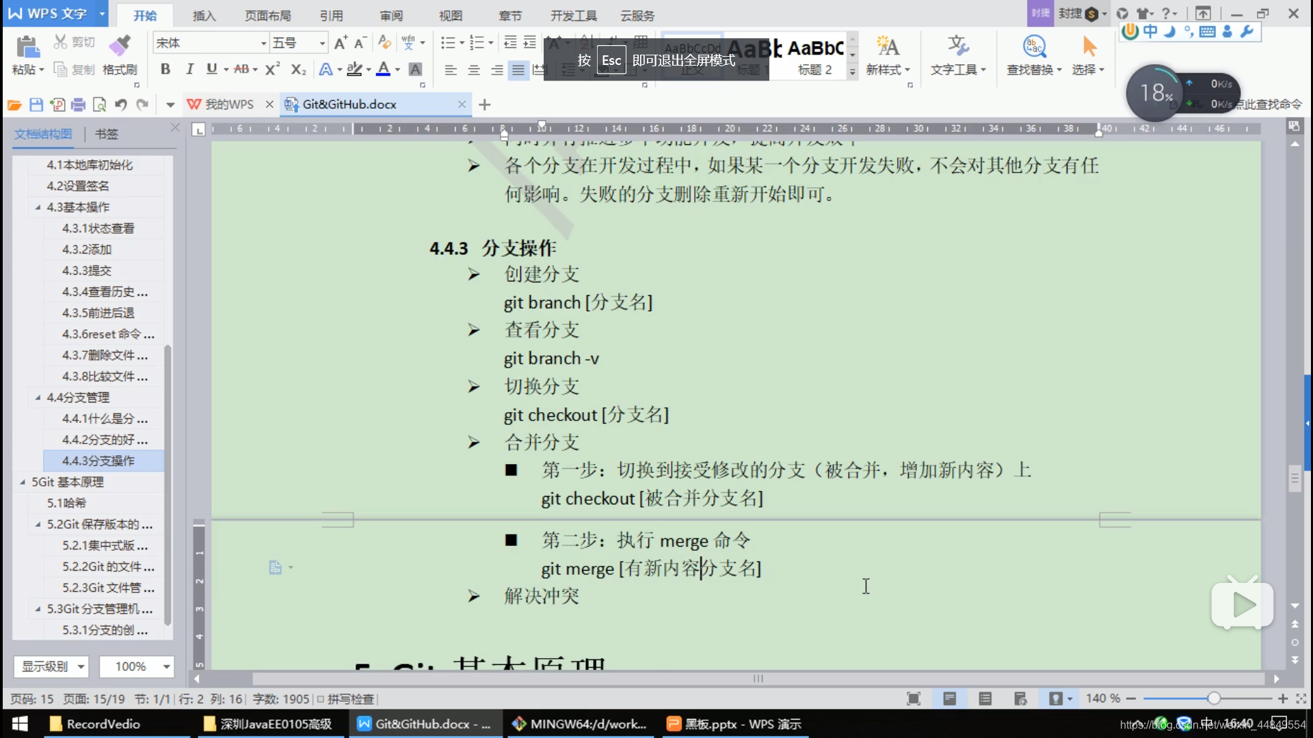
Task: Click the 选择 select tool
Action: point(1089,55)
